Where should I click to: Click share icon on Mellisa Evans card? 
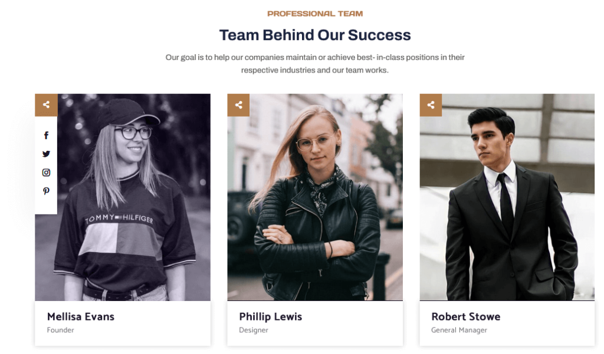46,105
